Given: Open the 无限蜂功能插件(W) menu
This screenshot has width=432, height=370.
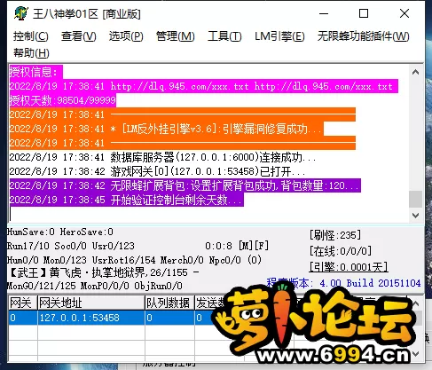Looking at the screenshot, I should click(x=364, y=36).
